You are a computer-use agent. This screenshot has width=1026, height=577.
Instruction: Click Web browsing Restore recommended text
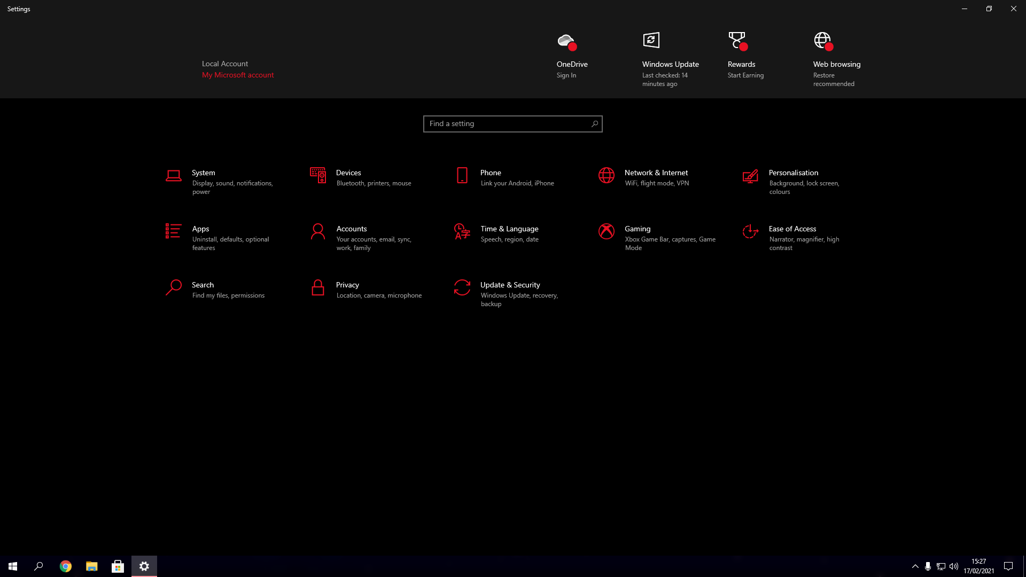[834, 80]
